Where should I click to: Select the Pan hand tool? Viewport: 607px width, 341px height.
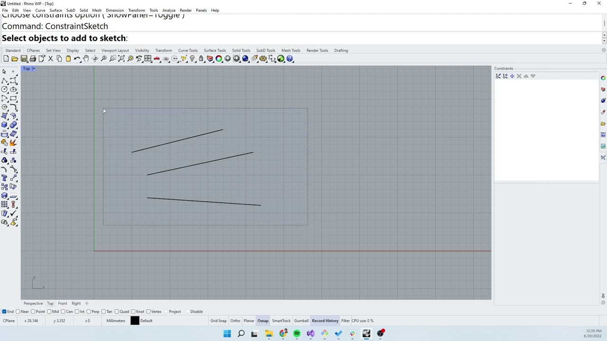[x=86, y=59]
